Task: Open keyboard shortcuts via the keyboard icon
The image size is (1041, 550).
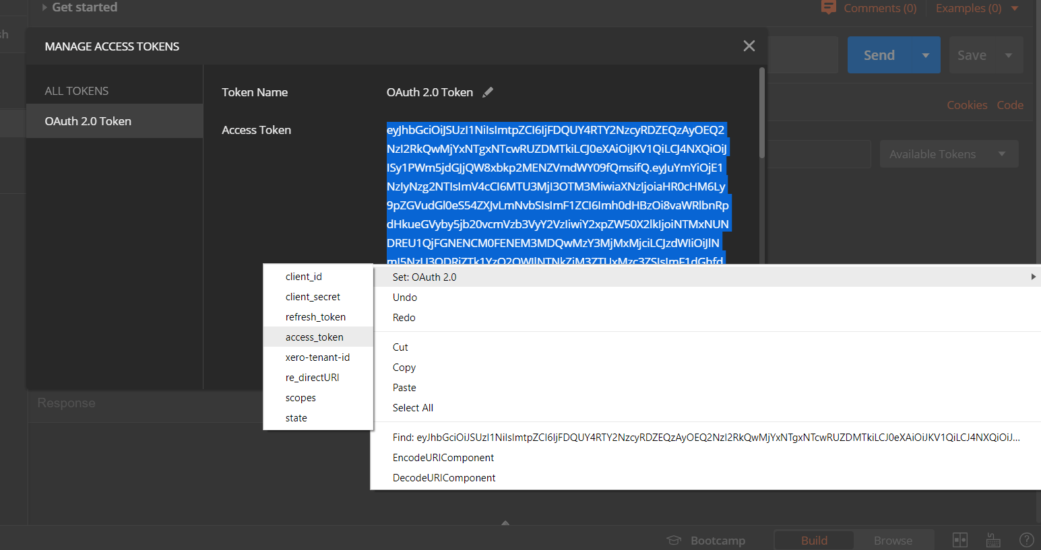Action: pos(992,539)
